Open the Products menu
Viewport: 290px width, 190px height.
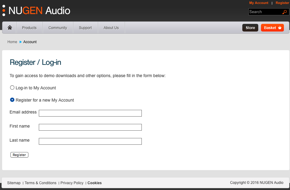(29, 28)
